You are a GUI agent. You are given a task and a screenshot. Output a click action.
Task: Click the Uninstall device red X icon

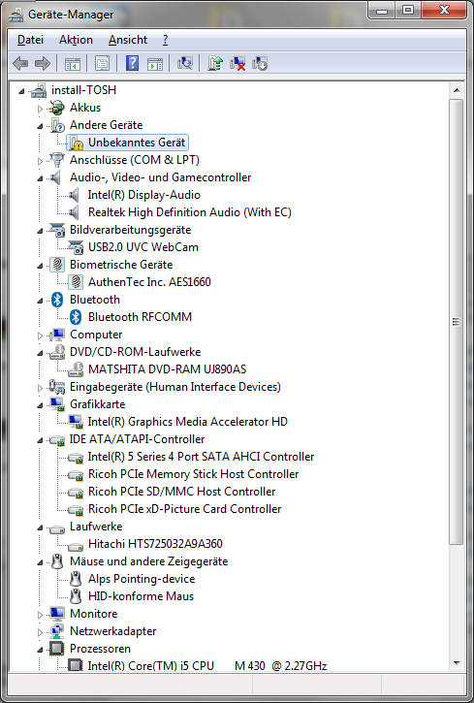(x=237, y=63)
